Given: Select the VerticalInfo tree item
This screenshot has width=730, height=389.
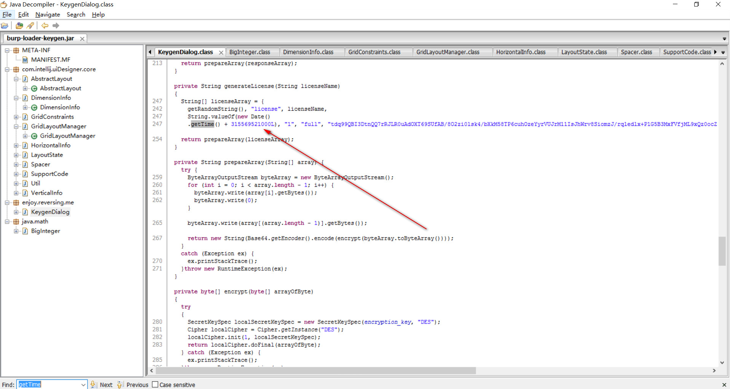Looking at the screenshot, I should (x=46, y=193).
